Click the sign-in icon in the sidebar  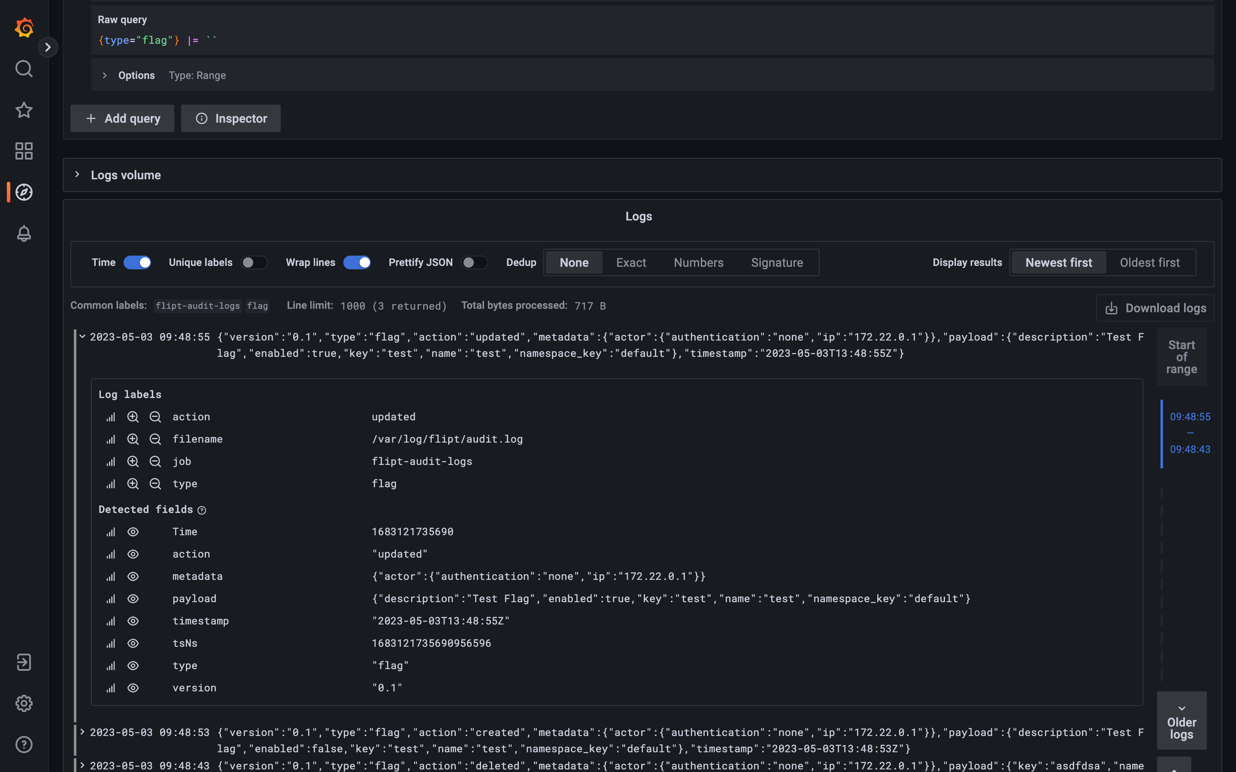click(x=24, y=662)
